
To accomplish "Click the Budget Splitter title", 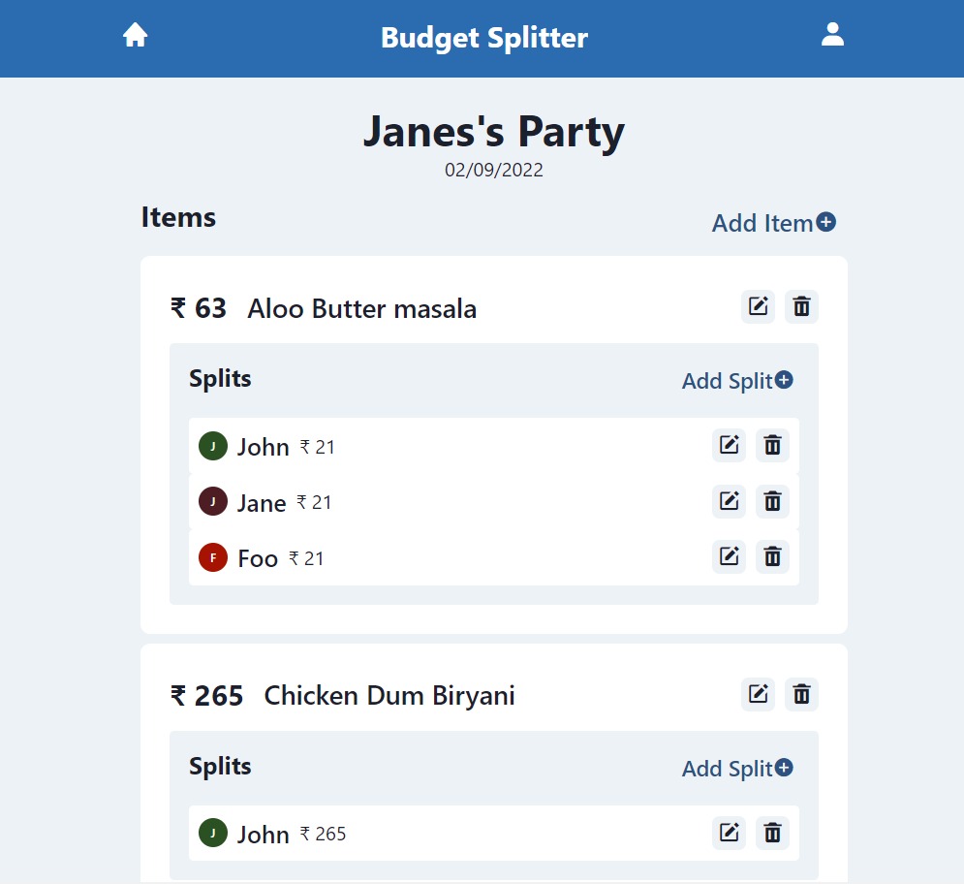I will pos(484,38).
